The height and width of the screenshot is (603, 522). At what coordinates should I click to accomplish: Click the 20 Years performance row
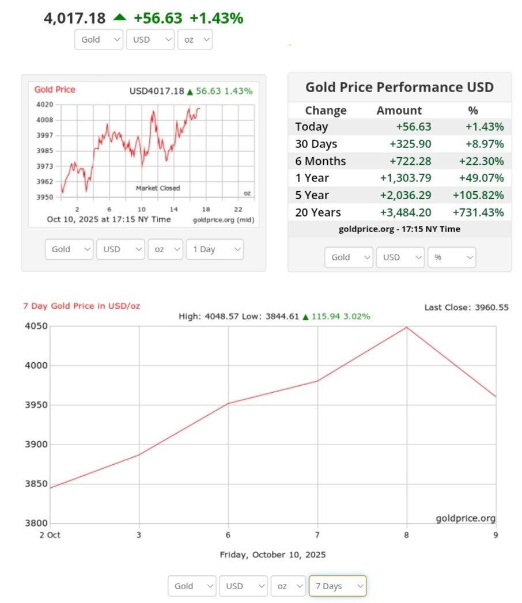coord(399,212)
